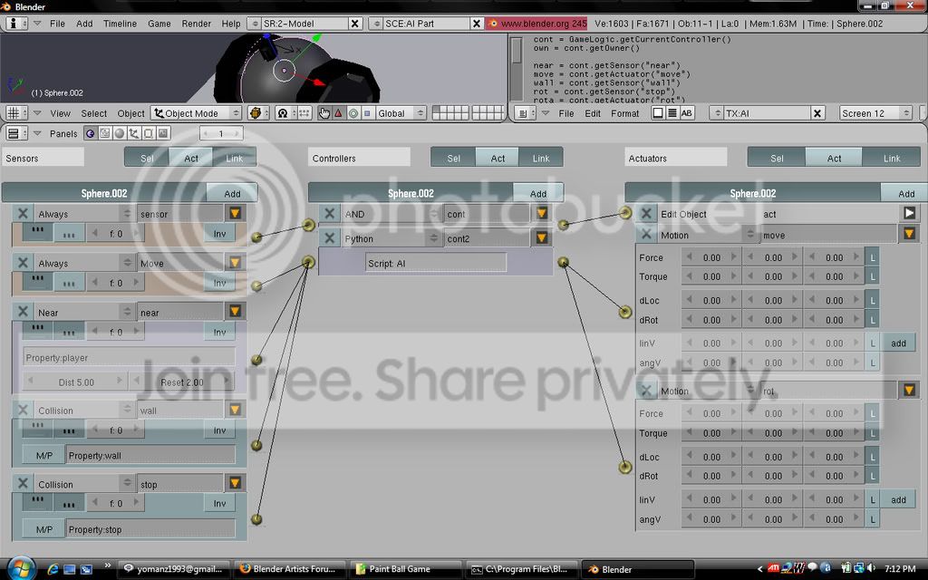
Task: Add a new controller to Sphere.002
Action: (x=538, y=194)
